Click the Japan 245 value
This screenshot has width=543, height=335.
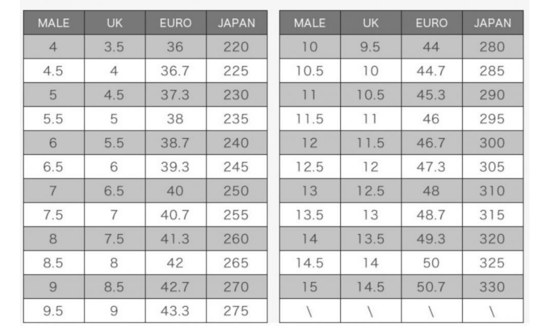click(x=236, y=167)
